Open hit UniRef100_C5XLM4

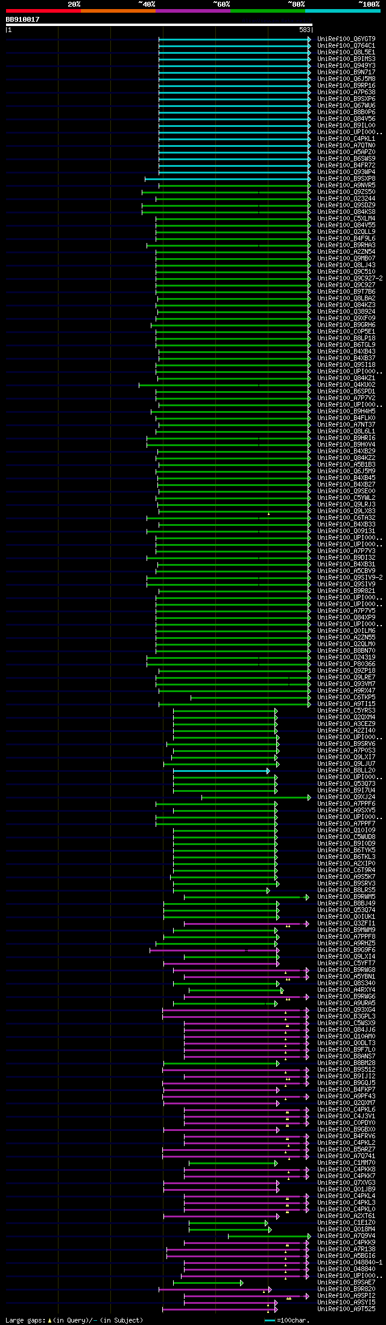346,218
